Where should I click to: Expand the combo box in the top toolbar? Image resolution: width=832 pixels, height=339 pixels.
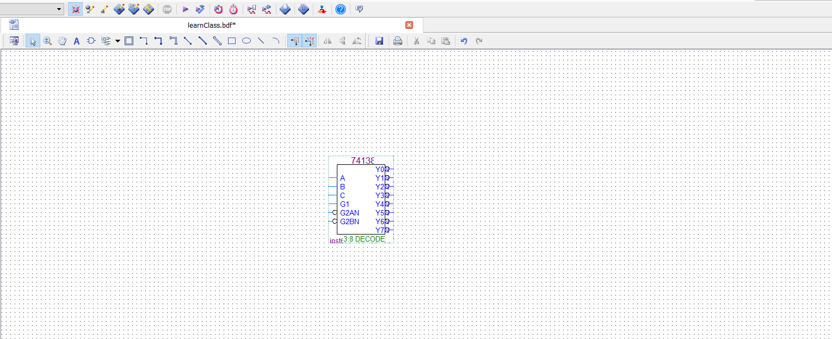pos(59,9)
